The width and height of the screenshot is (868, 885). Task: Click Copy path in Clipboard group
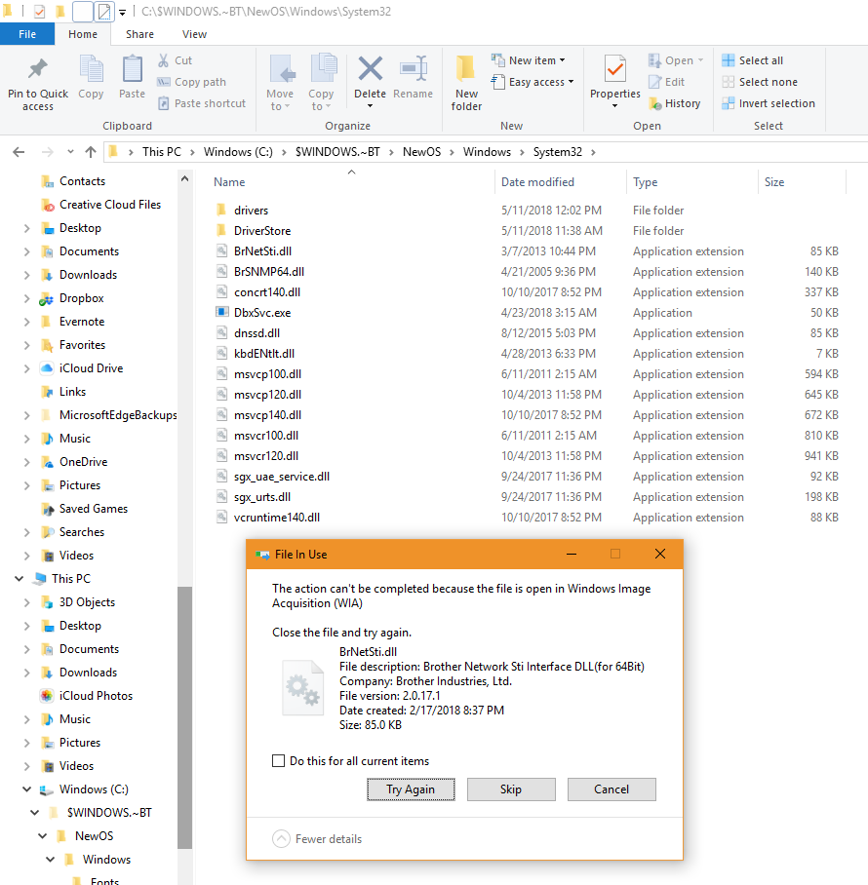coord(191,82)
